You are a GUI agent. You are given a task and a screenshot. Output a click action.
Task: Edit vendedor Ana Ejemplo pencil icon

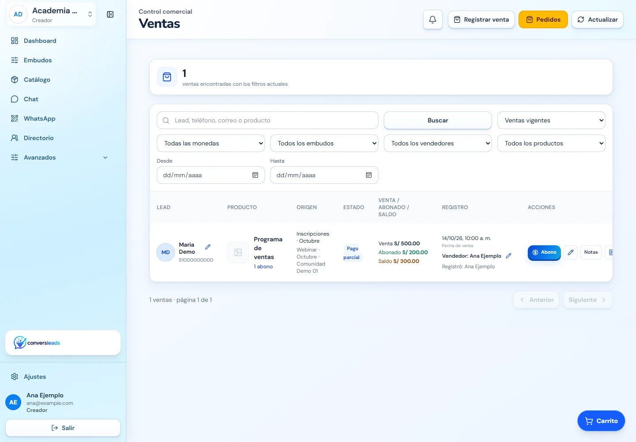tap(508, 256)
